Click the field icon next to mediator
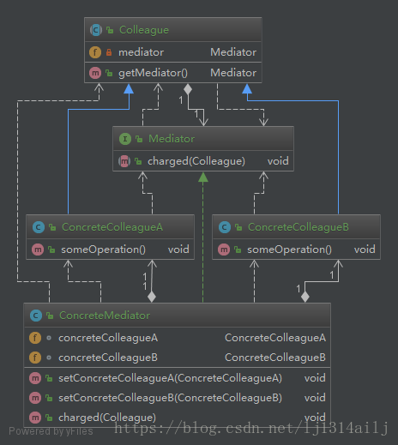398x445 pixels. pos(95,52)
